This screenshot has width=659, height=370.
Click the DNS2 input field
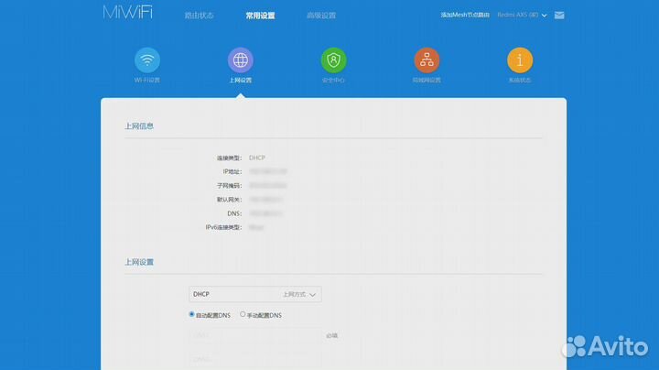255,359
